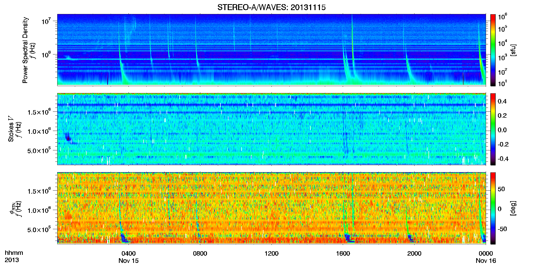Click the 10^7 frequency tick in top panel
This screenshot has height=280, width=543.
(x=46, y=21)
